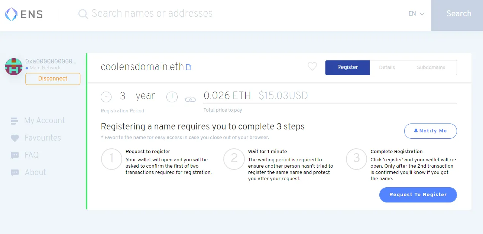The height and width of the screenshot is (234, 483).
Task: Go to Favourites in sidebar
Action: point(42,138)
